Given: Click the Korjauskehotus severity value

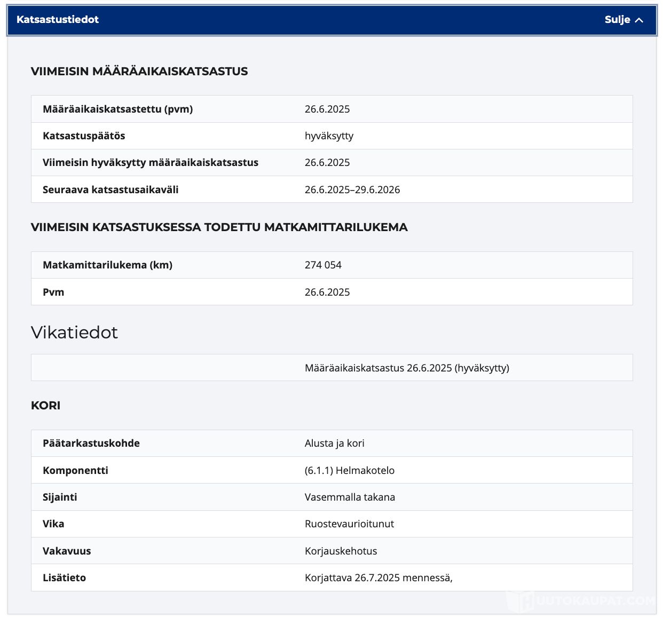Looking at the screenshot, I should 341,551.
